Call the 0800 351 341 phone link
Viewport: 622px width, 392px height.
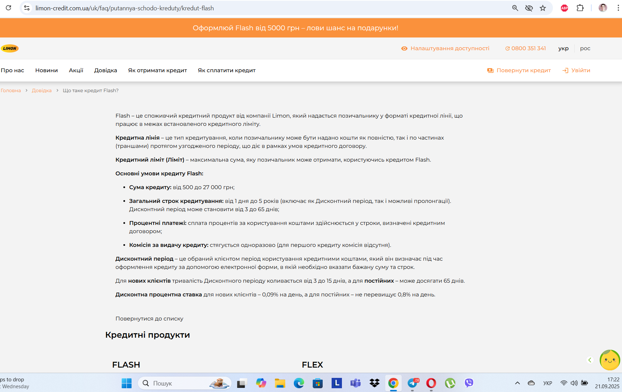pyautogui.click(x=525, y=48)
